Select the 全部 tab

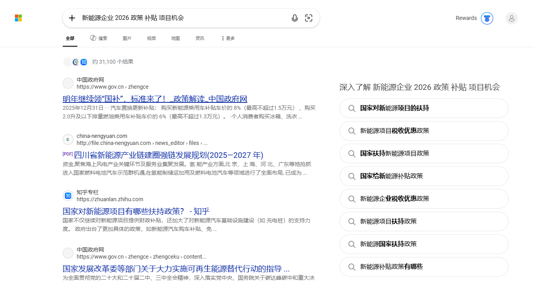[70, 38]
